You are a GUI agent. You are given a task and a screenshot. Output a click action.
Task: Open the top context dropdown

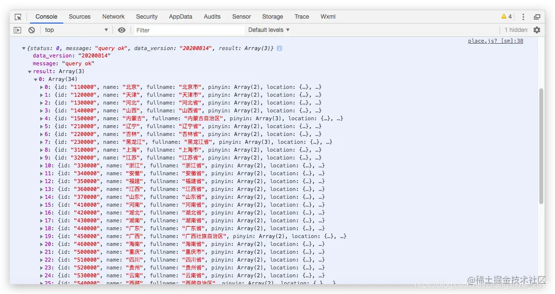[x=76, y=30]
